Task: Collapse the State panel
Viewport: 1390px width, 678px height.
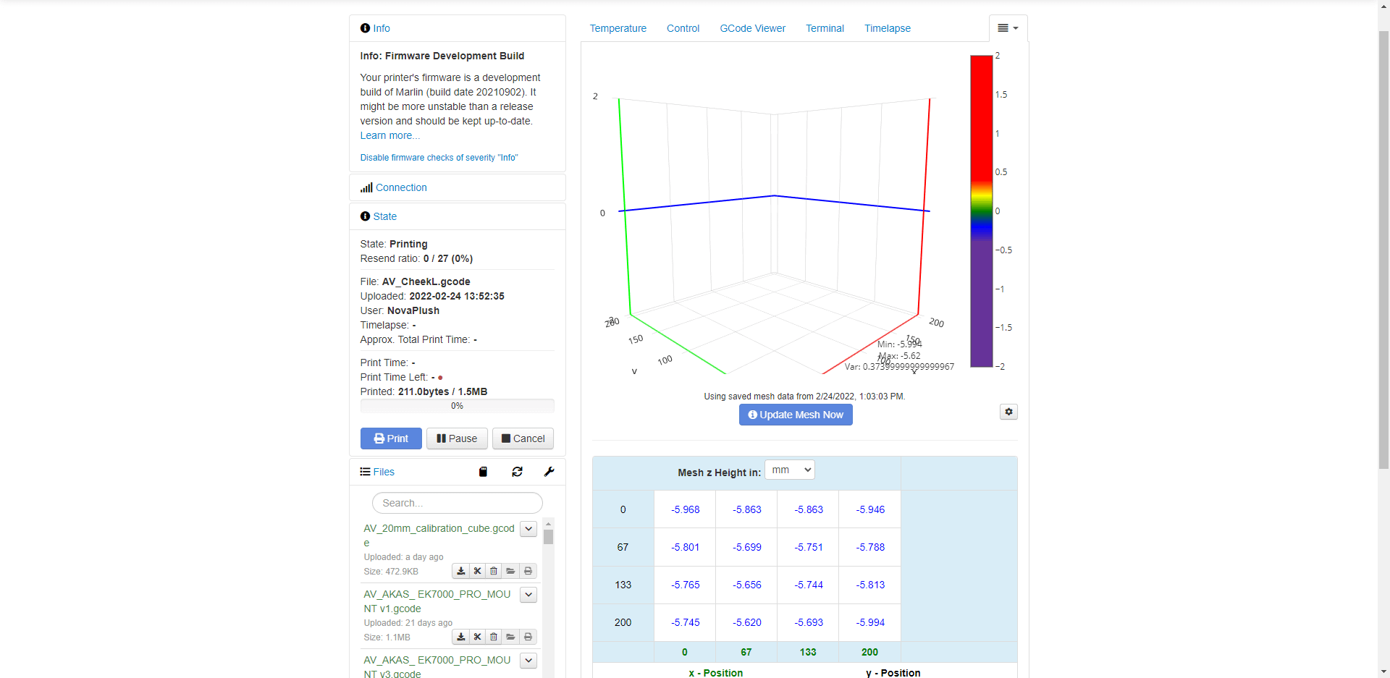Action: pyautogui.click(x=384, y=216)
